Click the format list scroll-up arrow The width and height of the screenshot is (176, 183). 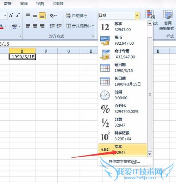pos(150,23)
